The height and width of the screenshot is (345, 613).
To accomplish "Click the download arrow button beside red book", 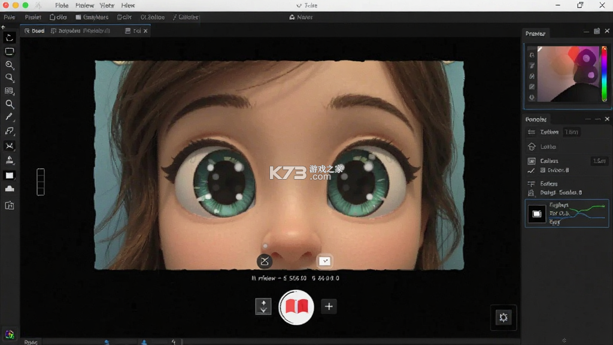I will 263,306.
